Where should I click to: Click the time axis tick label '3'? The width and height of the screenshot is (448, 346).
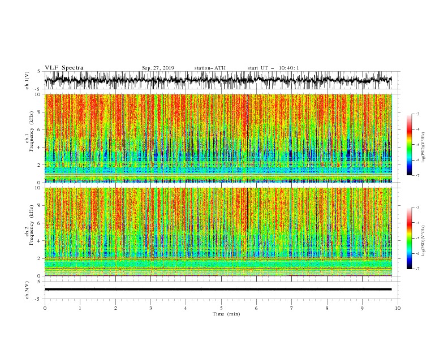150,308
